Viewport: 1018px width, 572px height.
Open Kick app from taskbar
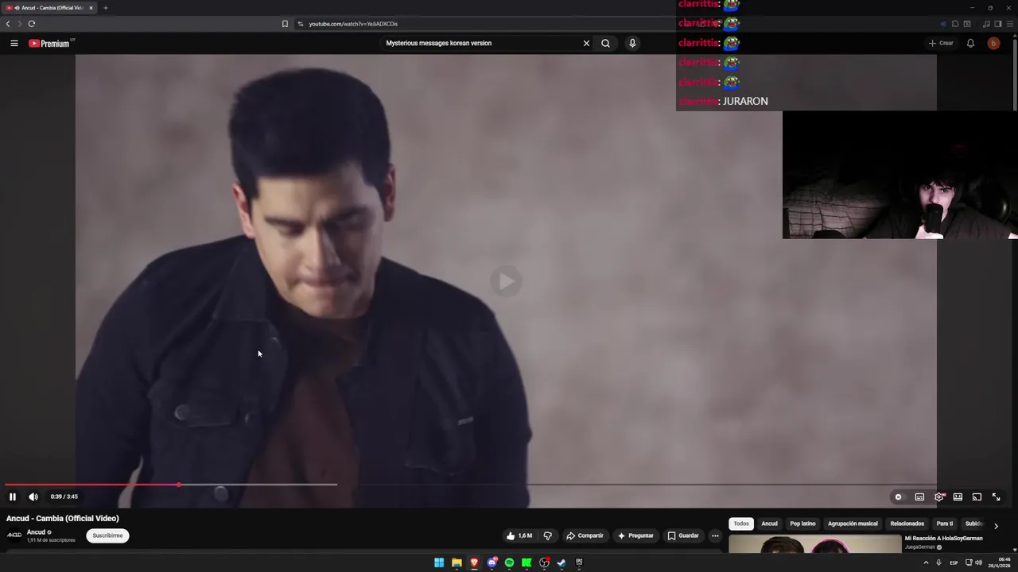tap(526, 562)
